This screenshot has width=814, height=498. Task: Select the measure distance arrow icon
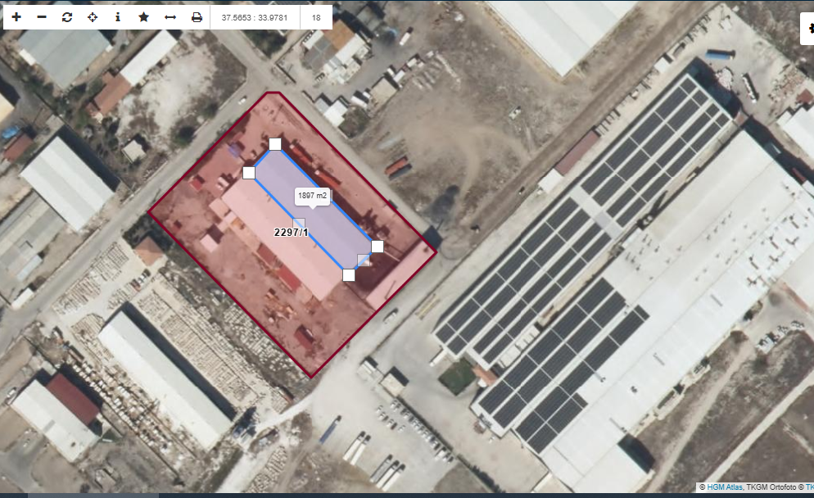170,16
